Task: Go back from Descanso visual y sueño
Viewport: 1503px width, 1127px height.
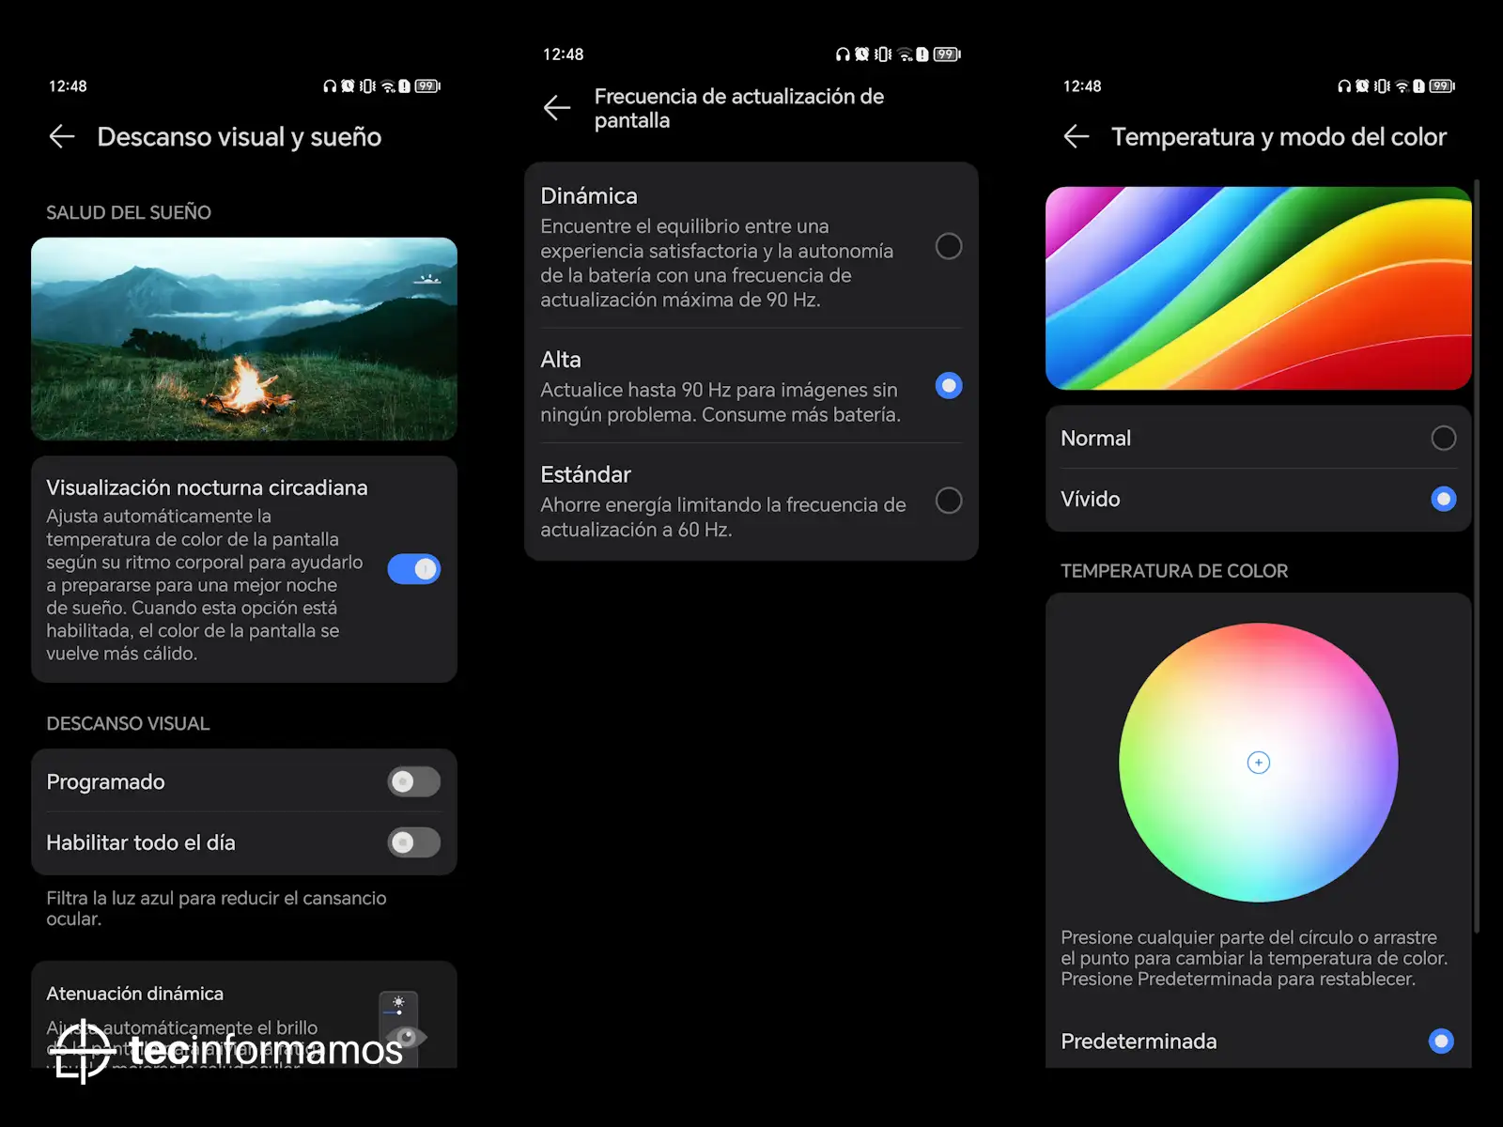Action: 62,137
